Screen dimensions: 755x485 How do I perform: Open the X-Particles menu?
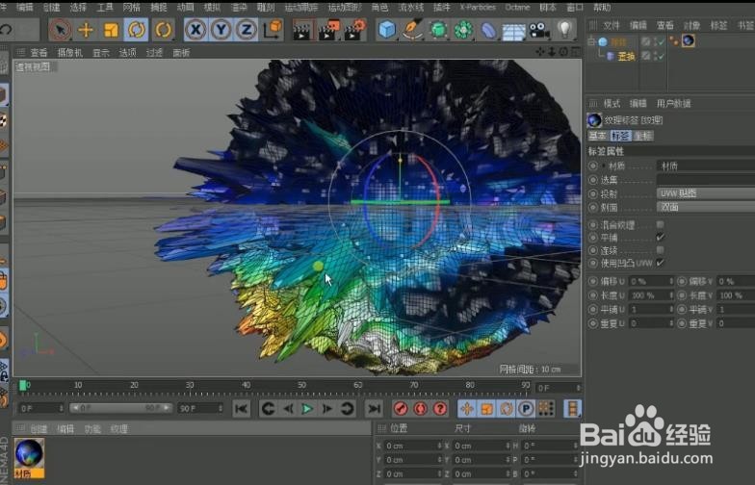478,7
